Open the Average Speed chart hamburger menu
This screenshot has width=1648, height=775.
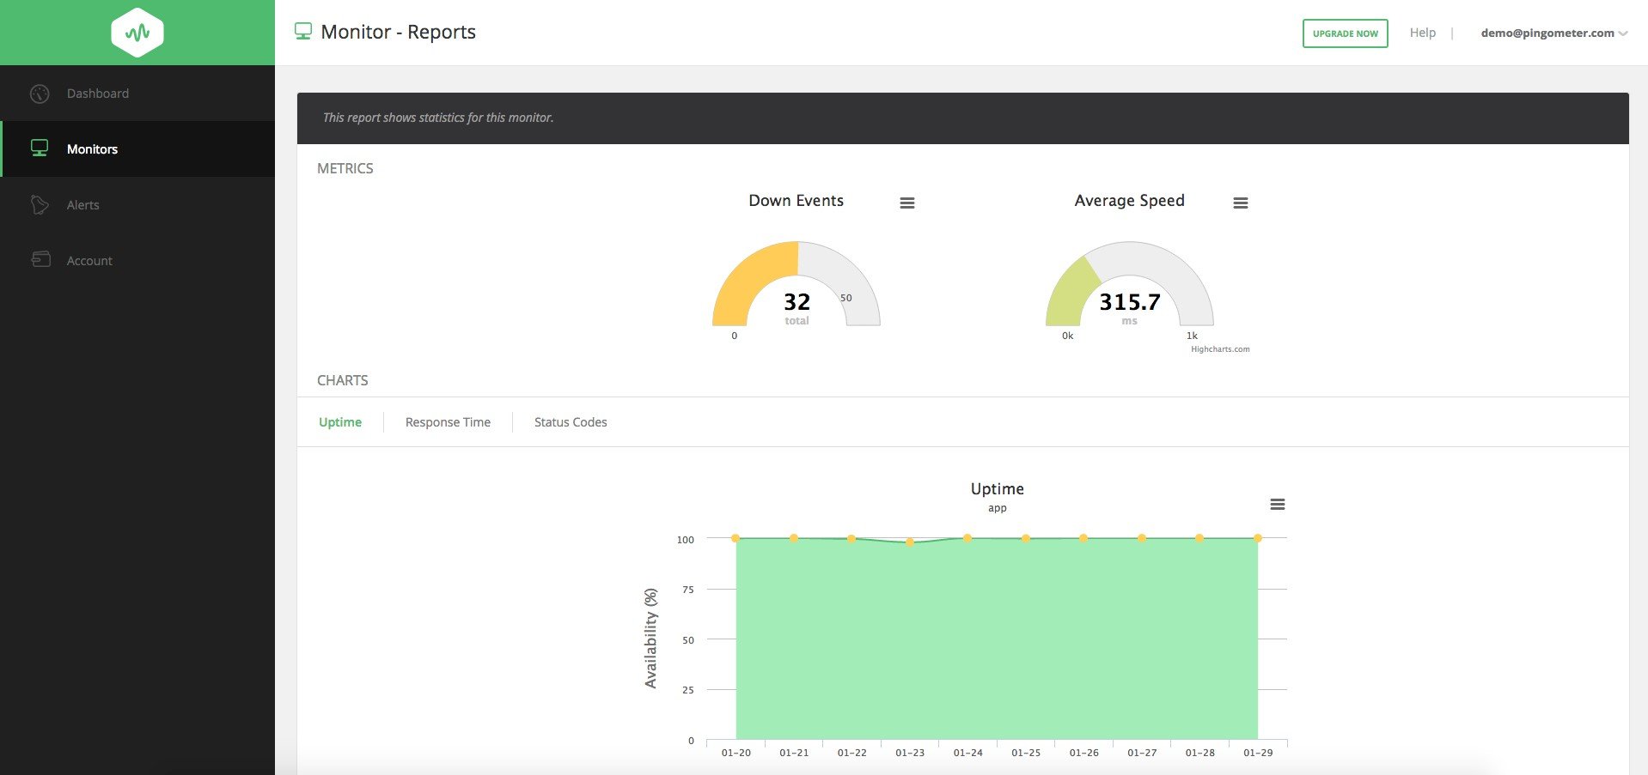[x=1241, y=203]
